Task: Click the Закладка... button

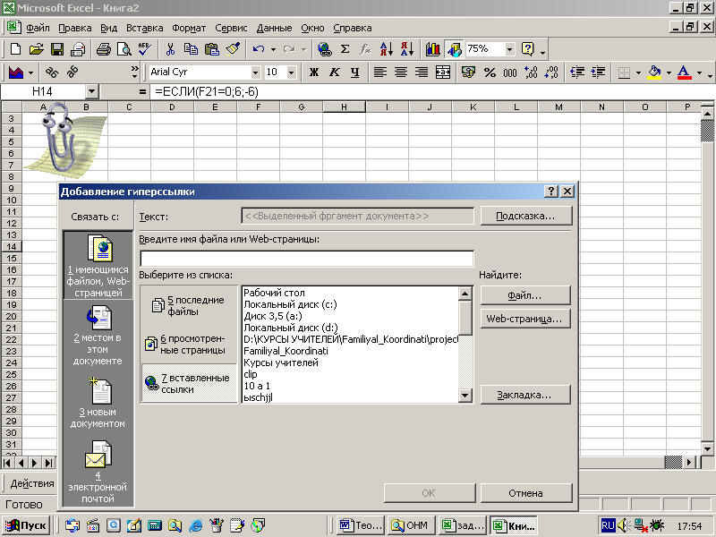Action: pyautogui.click(x=525, y=395)
